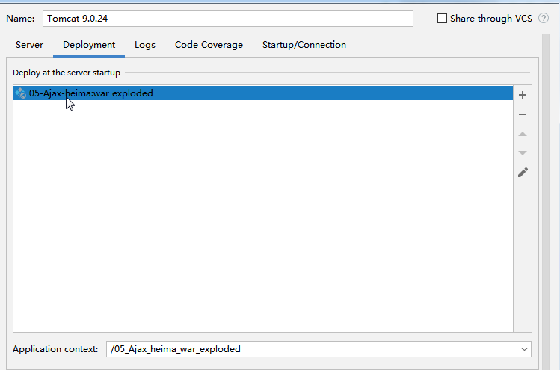This screenshot has width=560, height=370.
Task: Go to the Code Coverage tab
Action: [x=209, y=45]
